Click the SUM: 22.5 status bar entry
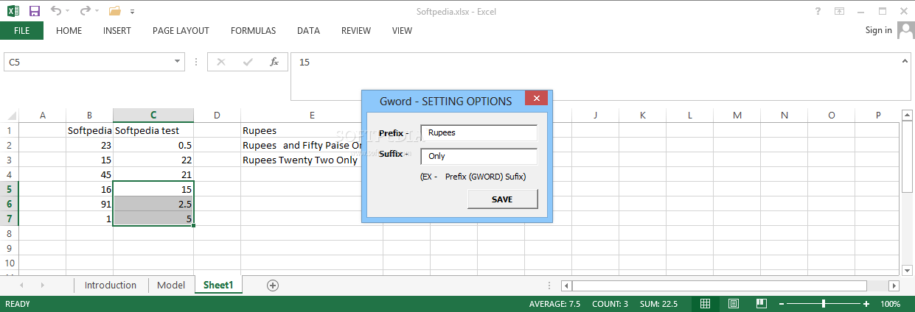The height and width of the screenshot is (312, 915). coord(660,304)
